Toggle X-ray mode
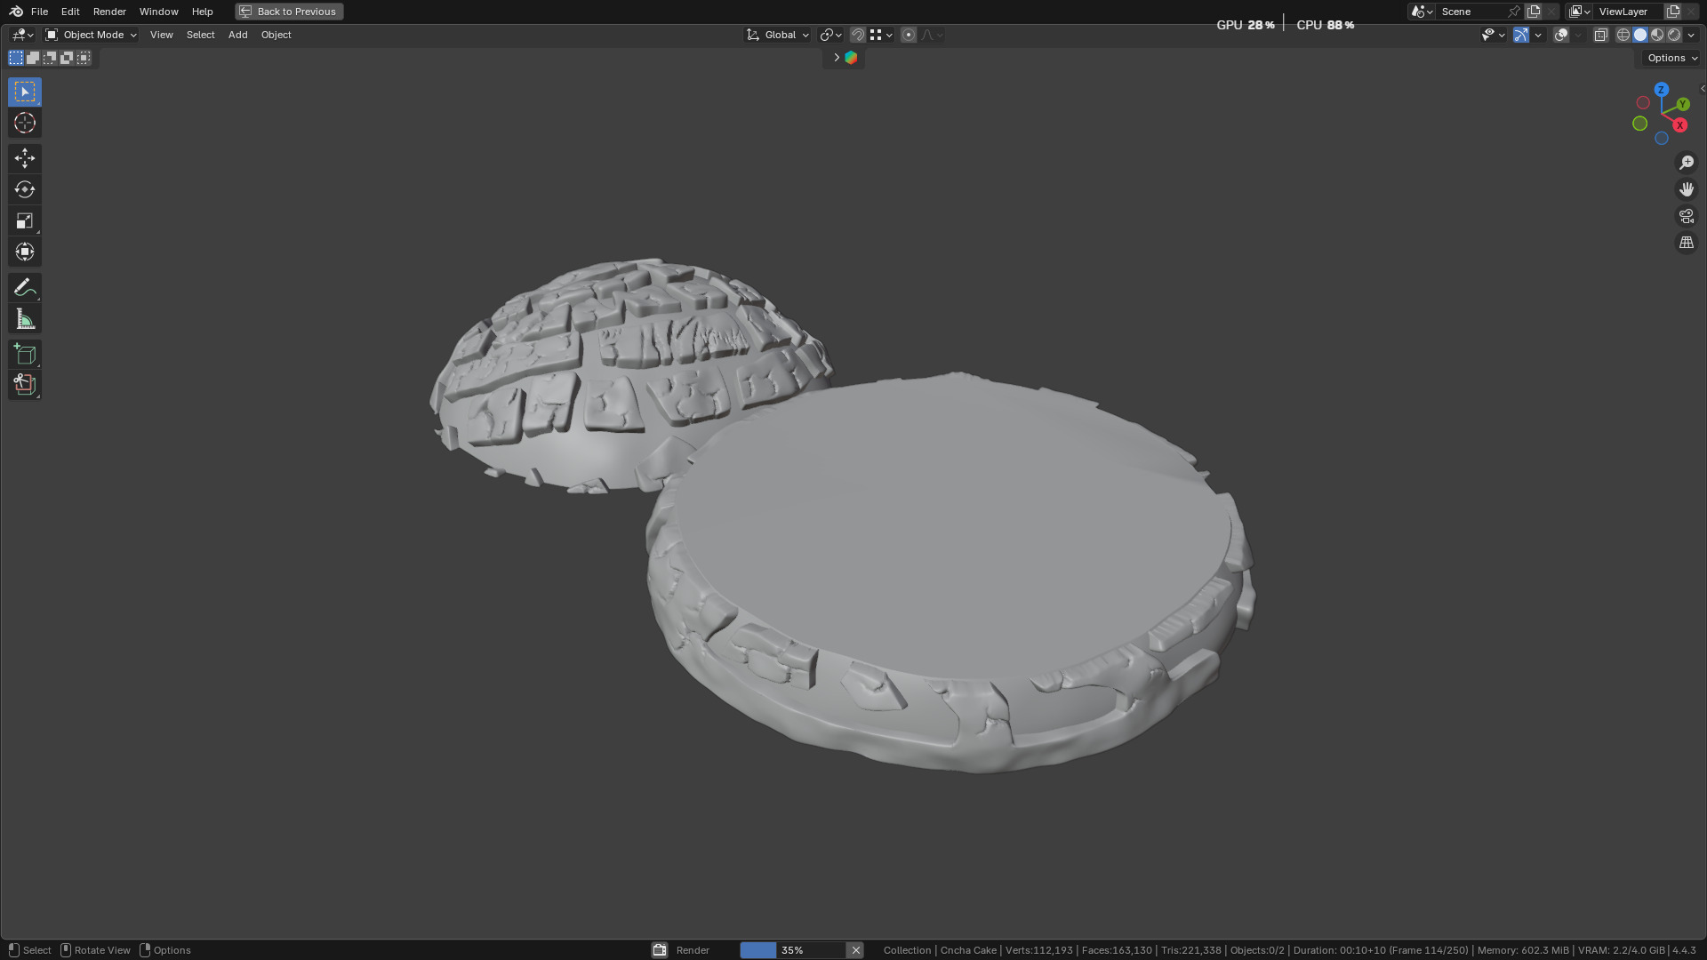The image size is (1707, 960). 1600,35
